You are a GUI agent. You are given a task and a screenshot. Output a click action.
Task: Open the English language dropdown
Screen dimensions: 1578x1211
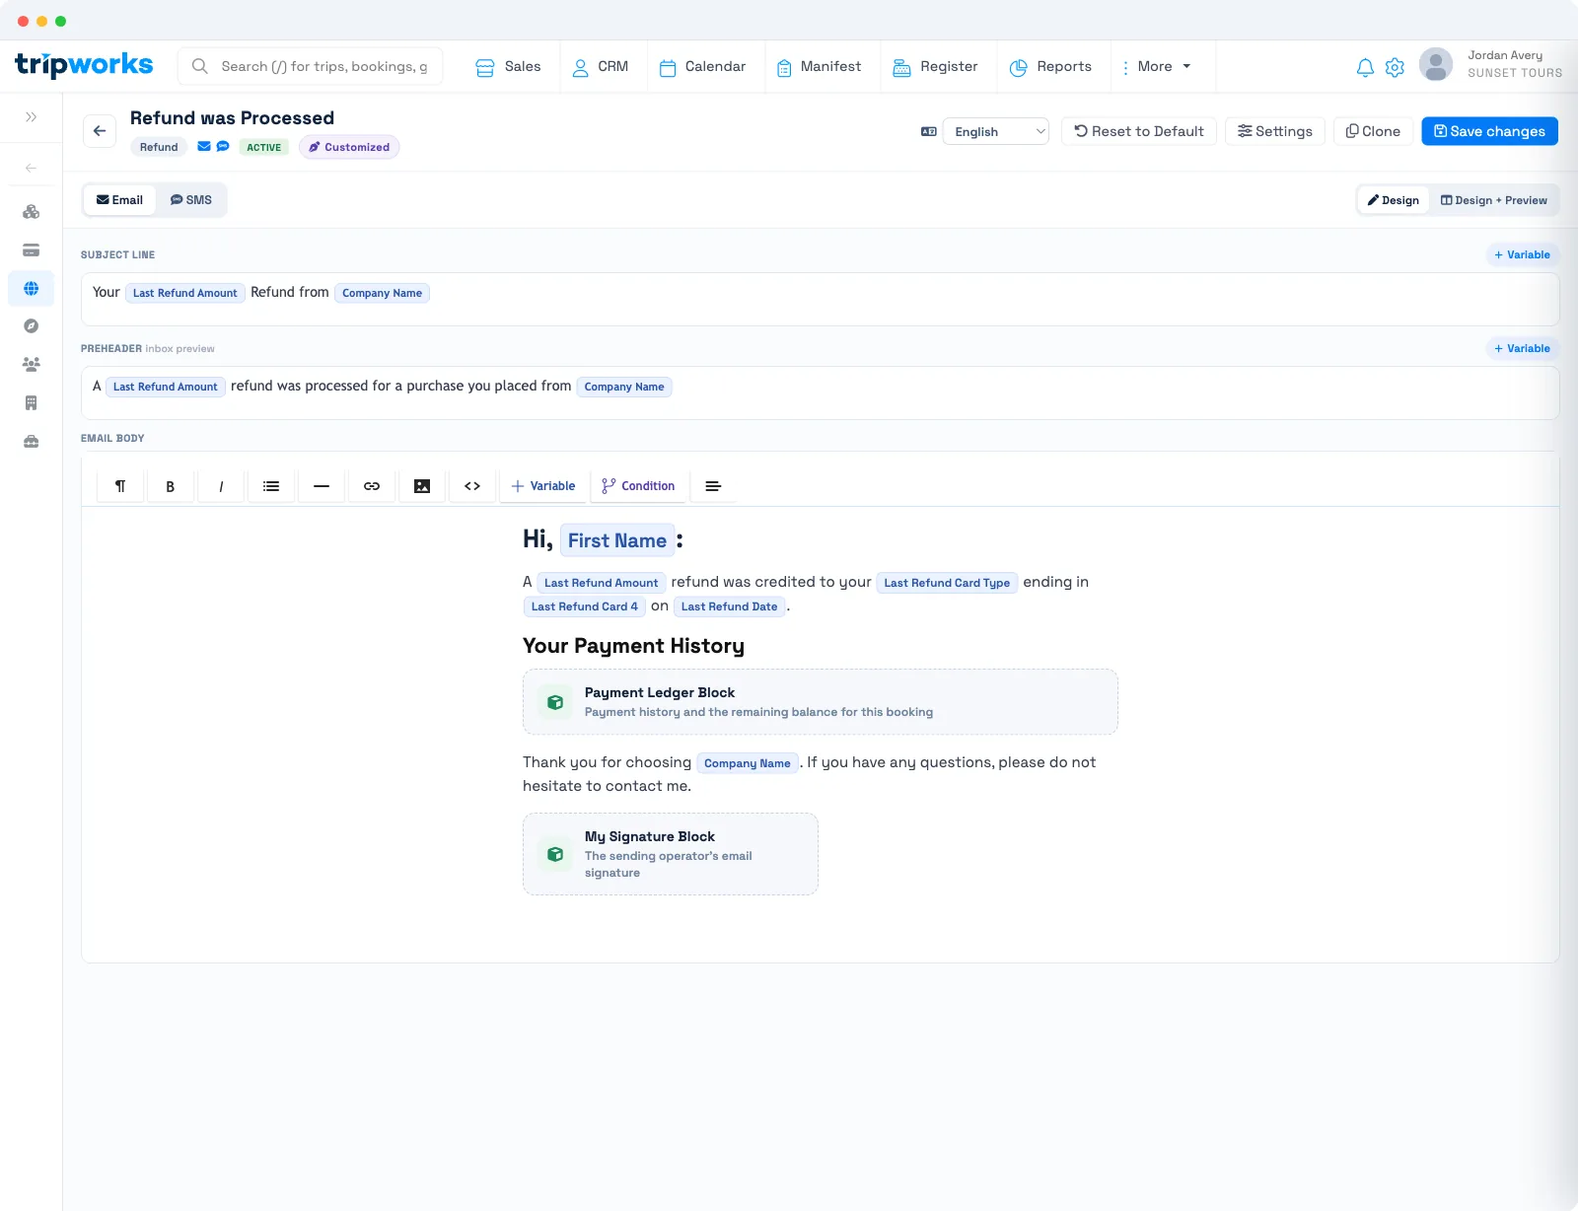tap(996, 131)
